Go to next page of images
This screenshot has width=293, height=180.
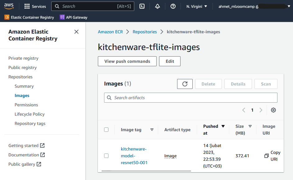coord(261,110)
